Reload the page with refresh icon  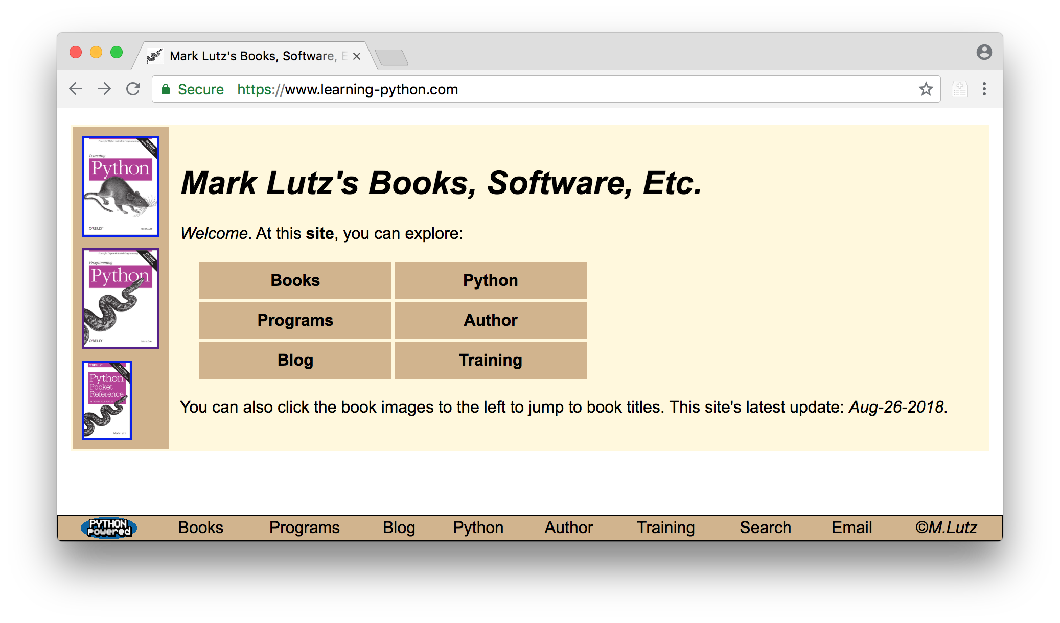(x=133, y=89)
